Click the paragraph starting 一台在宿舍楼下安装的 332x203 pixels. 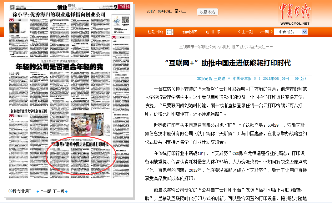[226, 101]
